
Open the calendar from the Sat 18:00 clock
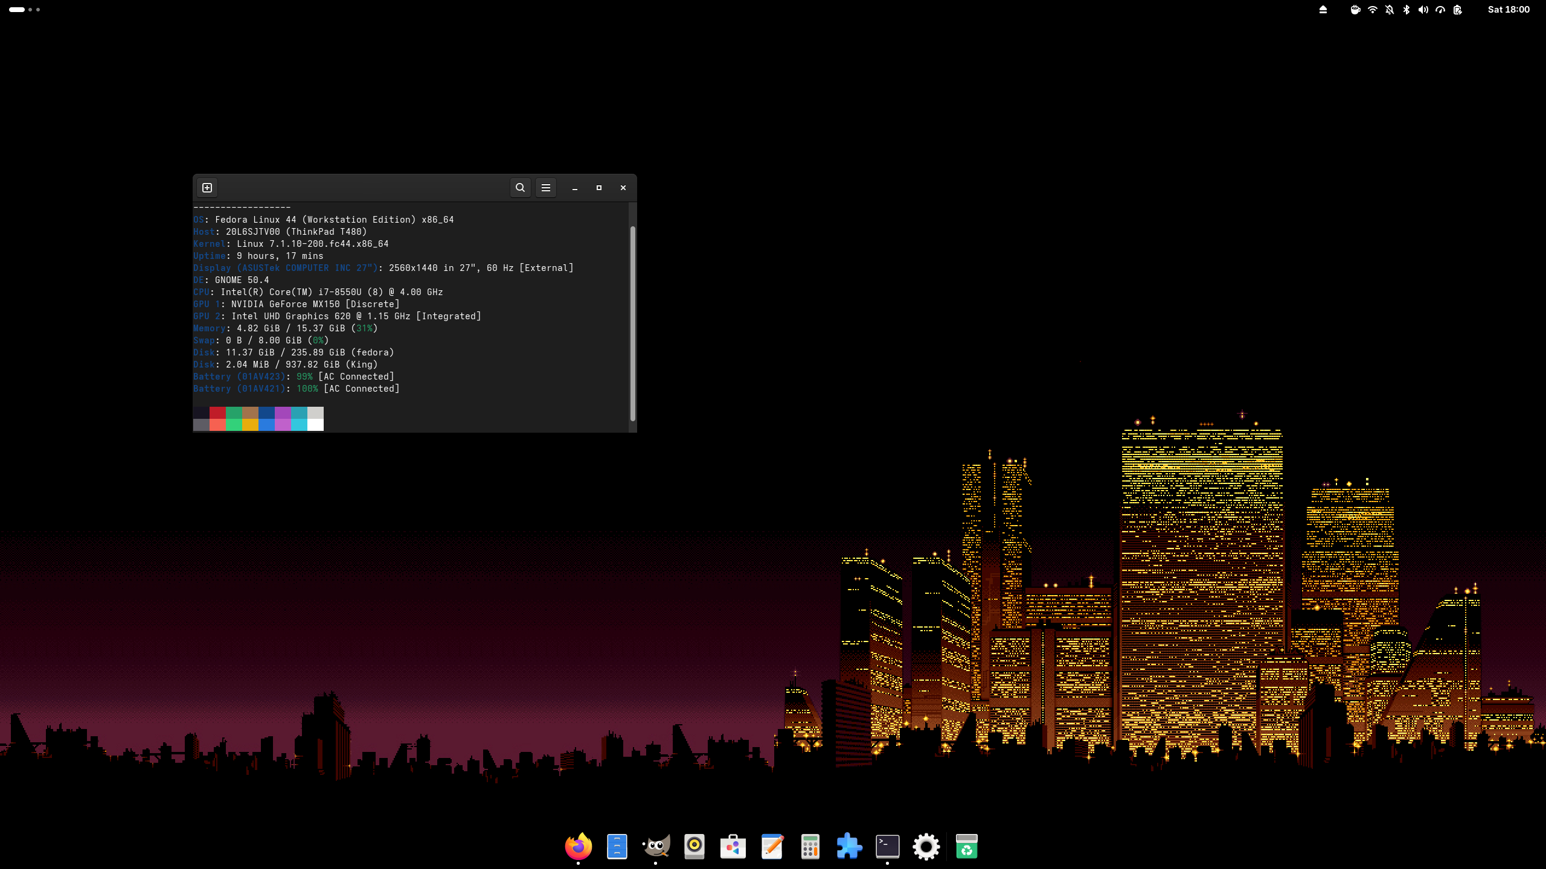tap(1509, 10)
